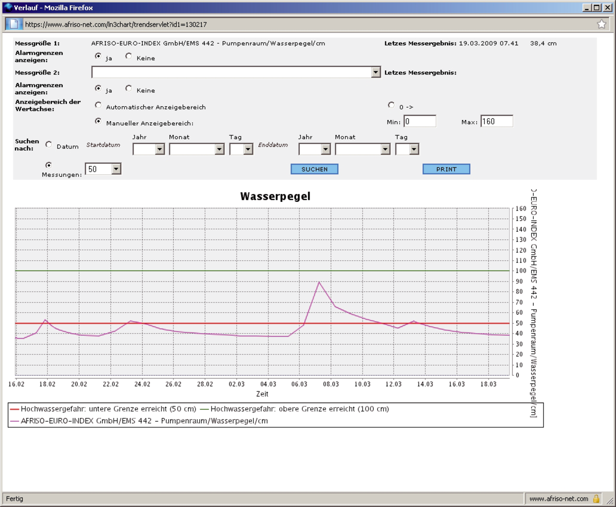Select 'Keine' for Messgröße 1 alarm limits

(x=128, y=57)
